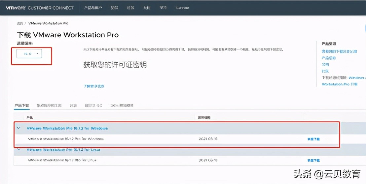Collapse the Workstation Pro for Windows row chevron
Image resolution: width=366 pixels, height=184 pixels.
19,128
